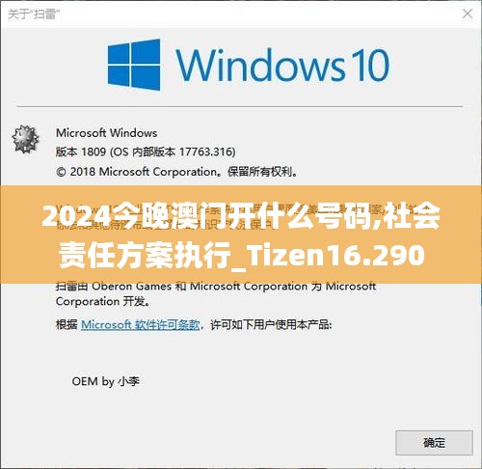Viewport: 482px width, 469px height.
Task: Click the Minesweeper mine icon
Action: pyautogui.click(x=25, y=139)
